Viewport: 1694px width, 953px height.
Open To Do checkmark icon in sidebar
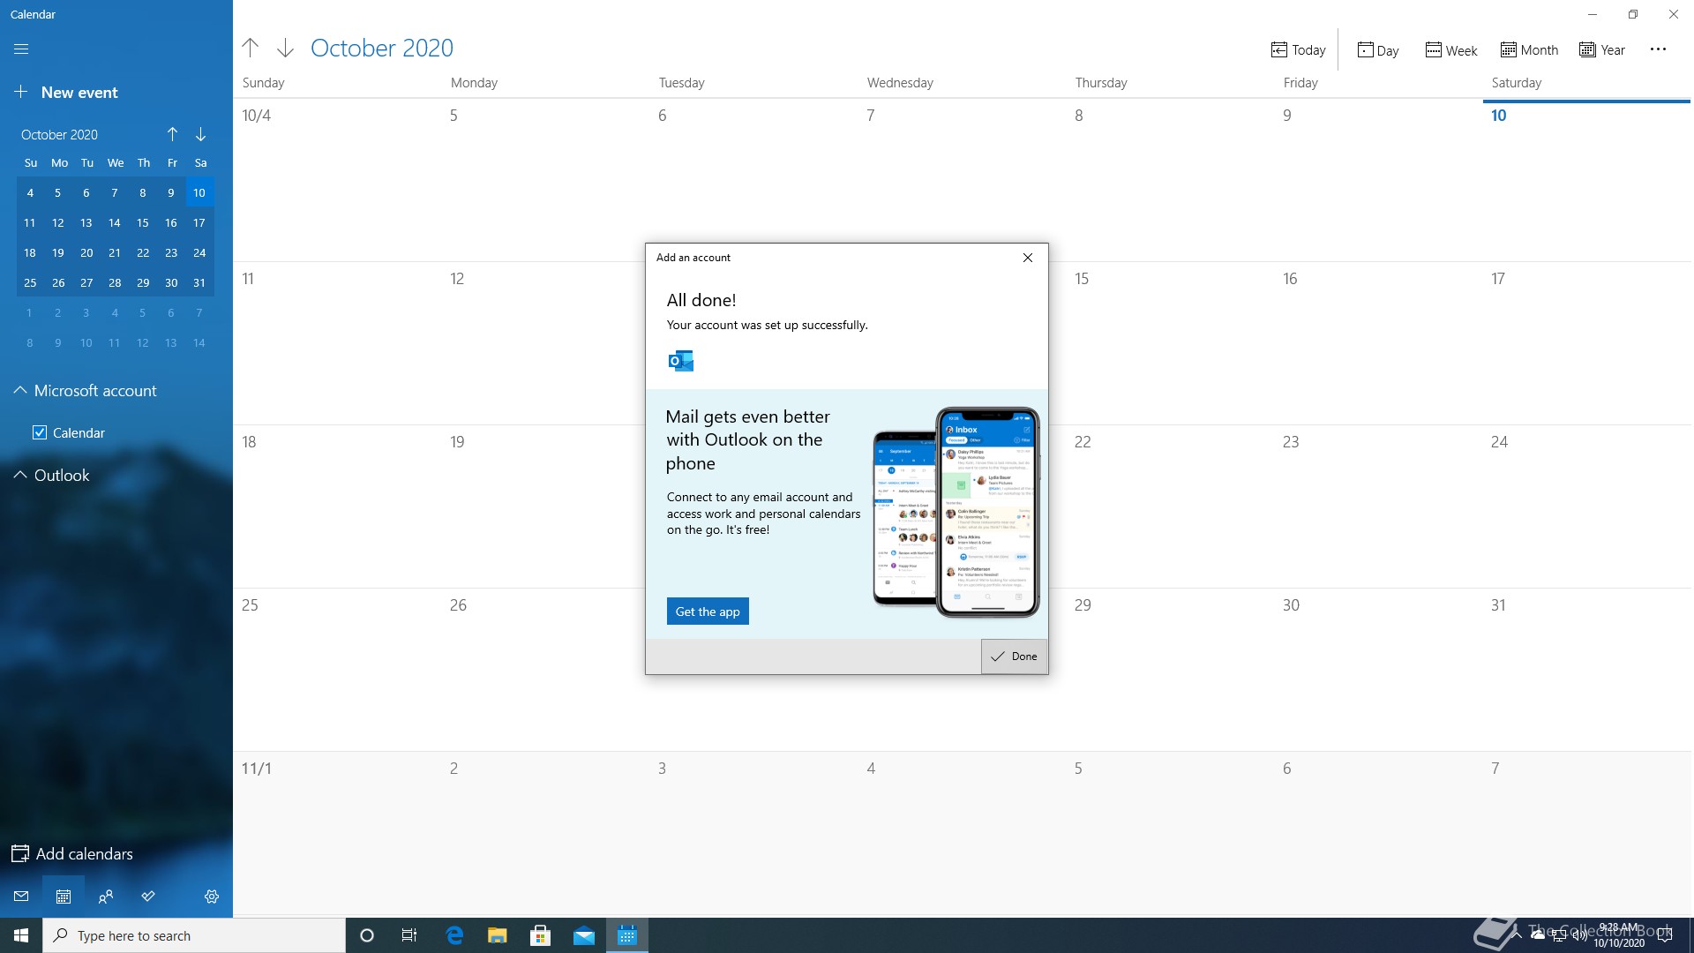(148, 897)
